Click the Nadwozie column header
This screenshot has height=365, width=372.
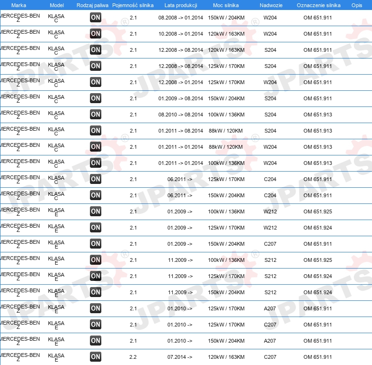click(271, 5)
